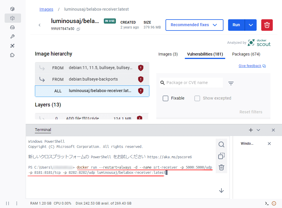Close the terminal panel
This screenshot has width=282, height=208.
[x=273, y=130]
